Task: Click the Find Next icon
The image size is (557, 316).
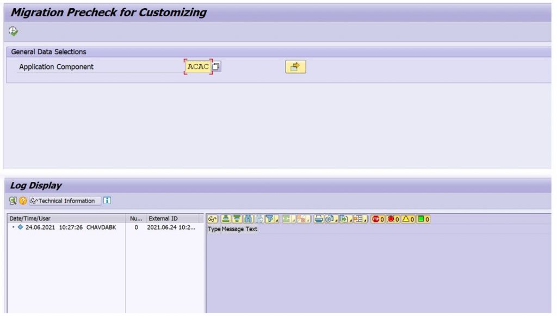Action: pos(259,219)
